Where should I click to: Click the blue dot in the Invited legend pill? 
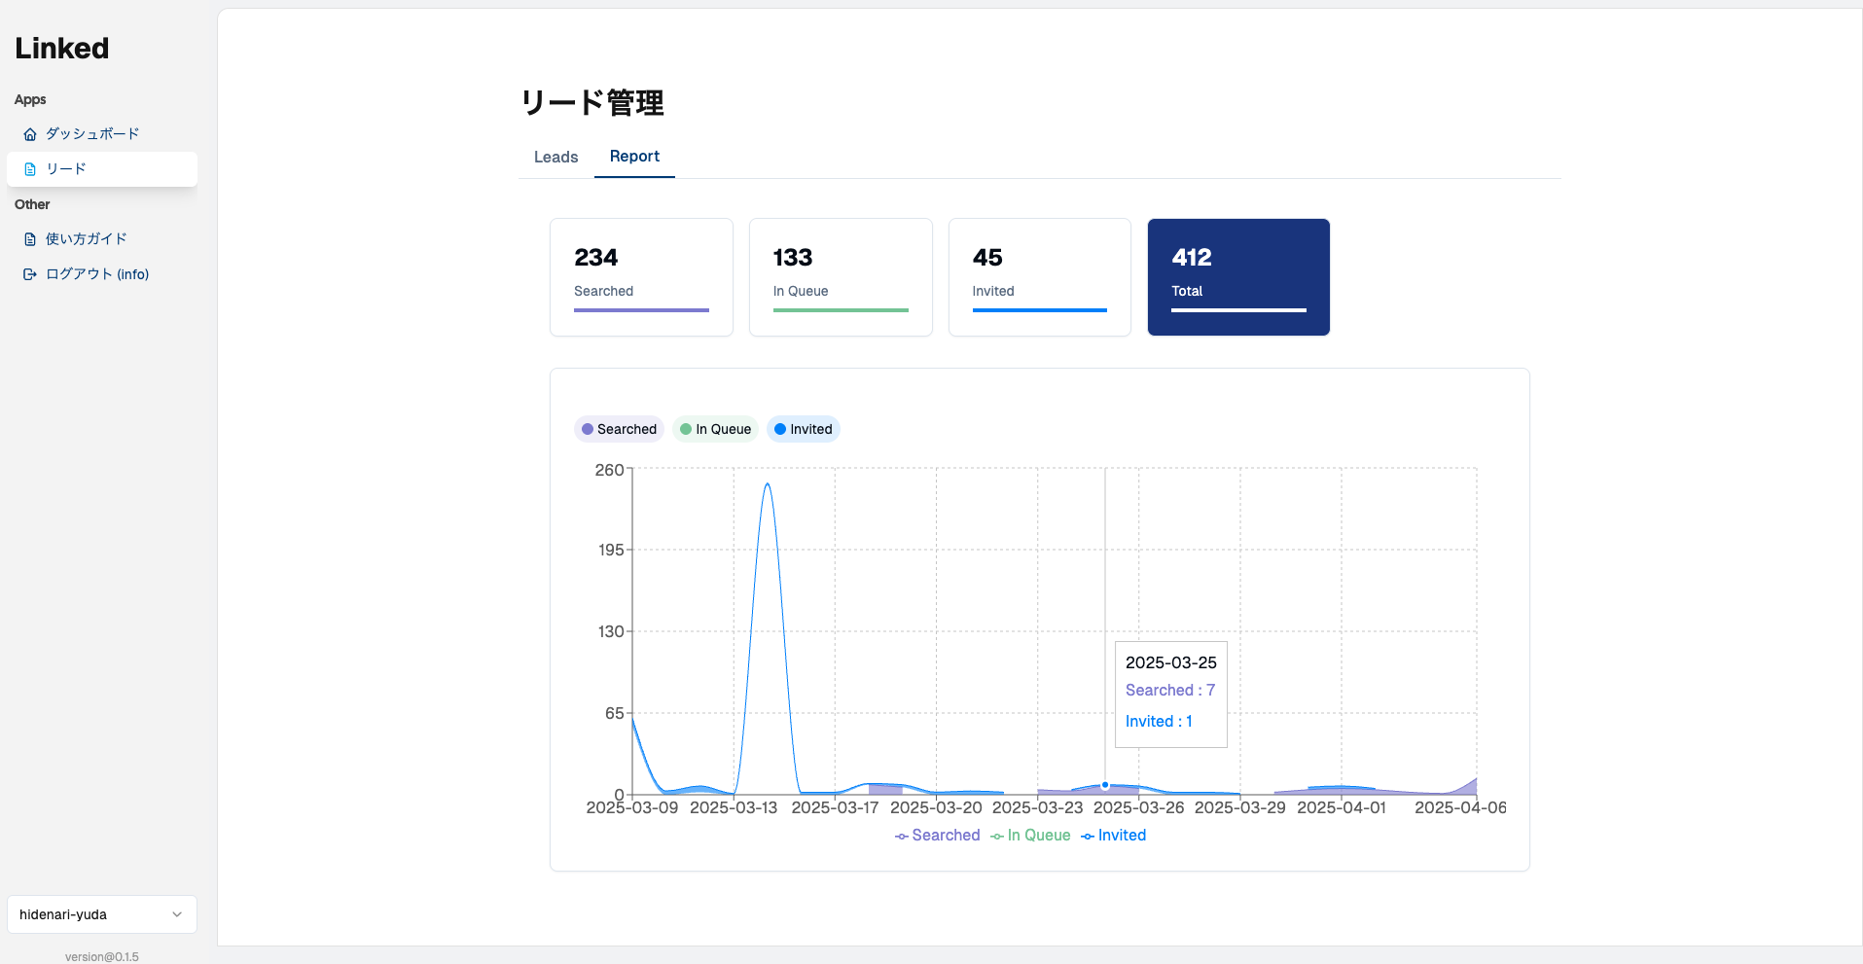coord(780,429)
